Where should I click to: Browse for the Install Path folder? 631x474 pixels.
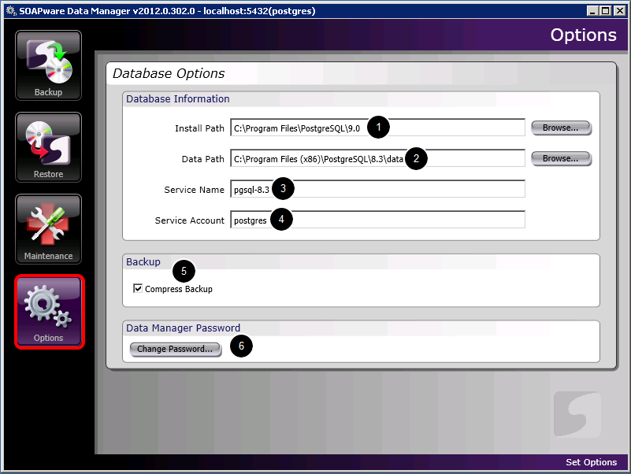561,128
